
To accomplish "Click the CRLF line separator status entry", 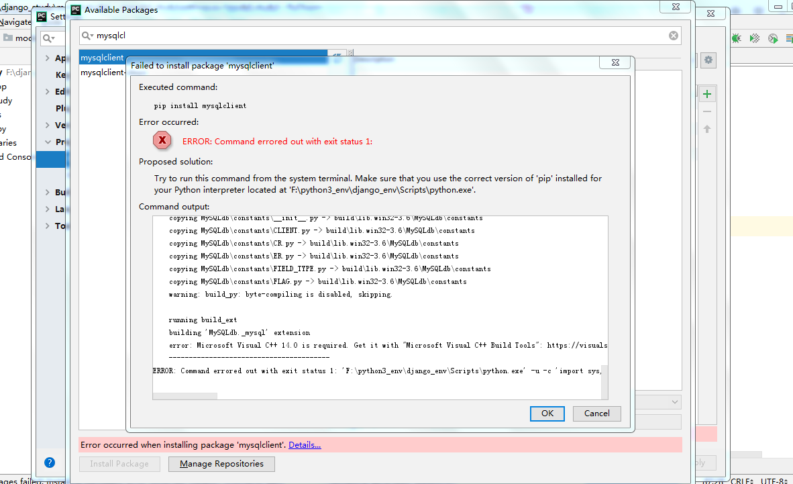I will 743,481.
